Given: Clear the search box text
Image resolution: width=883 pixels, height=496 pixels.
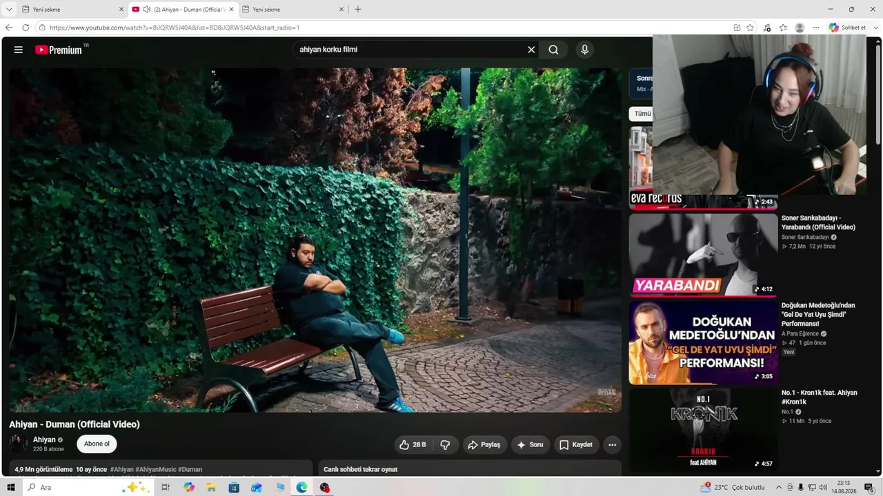Looking at the screenshot, I should point(531,50).
